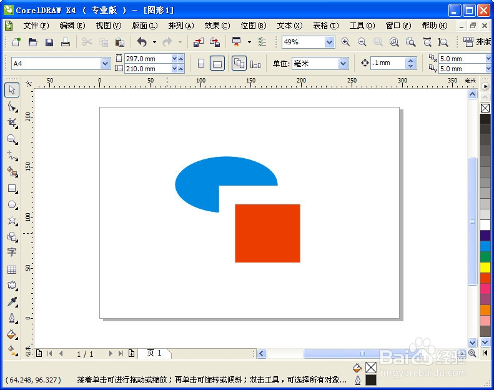Set page to landscape orientation
The image size is (494, 390).
click(x=217, y=63)
